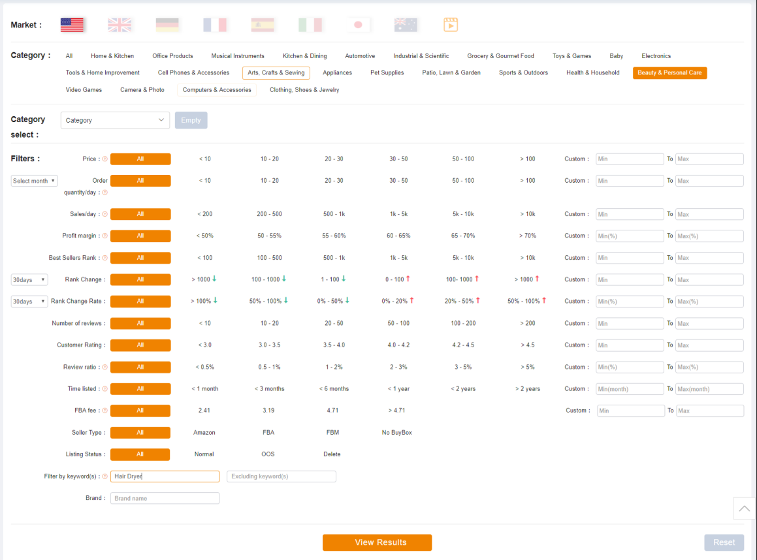
Task: Open the 30days dropdown for Rank Change
Action: [29, 280]
